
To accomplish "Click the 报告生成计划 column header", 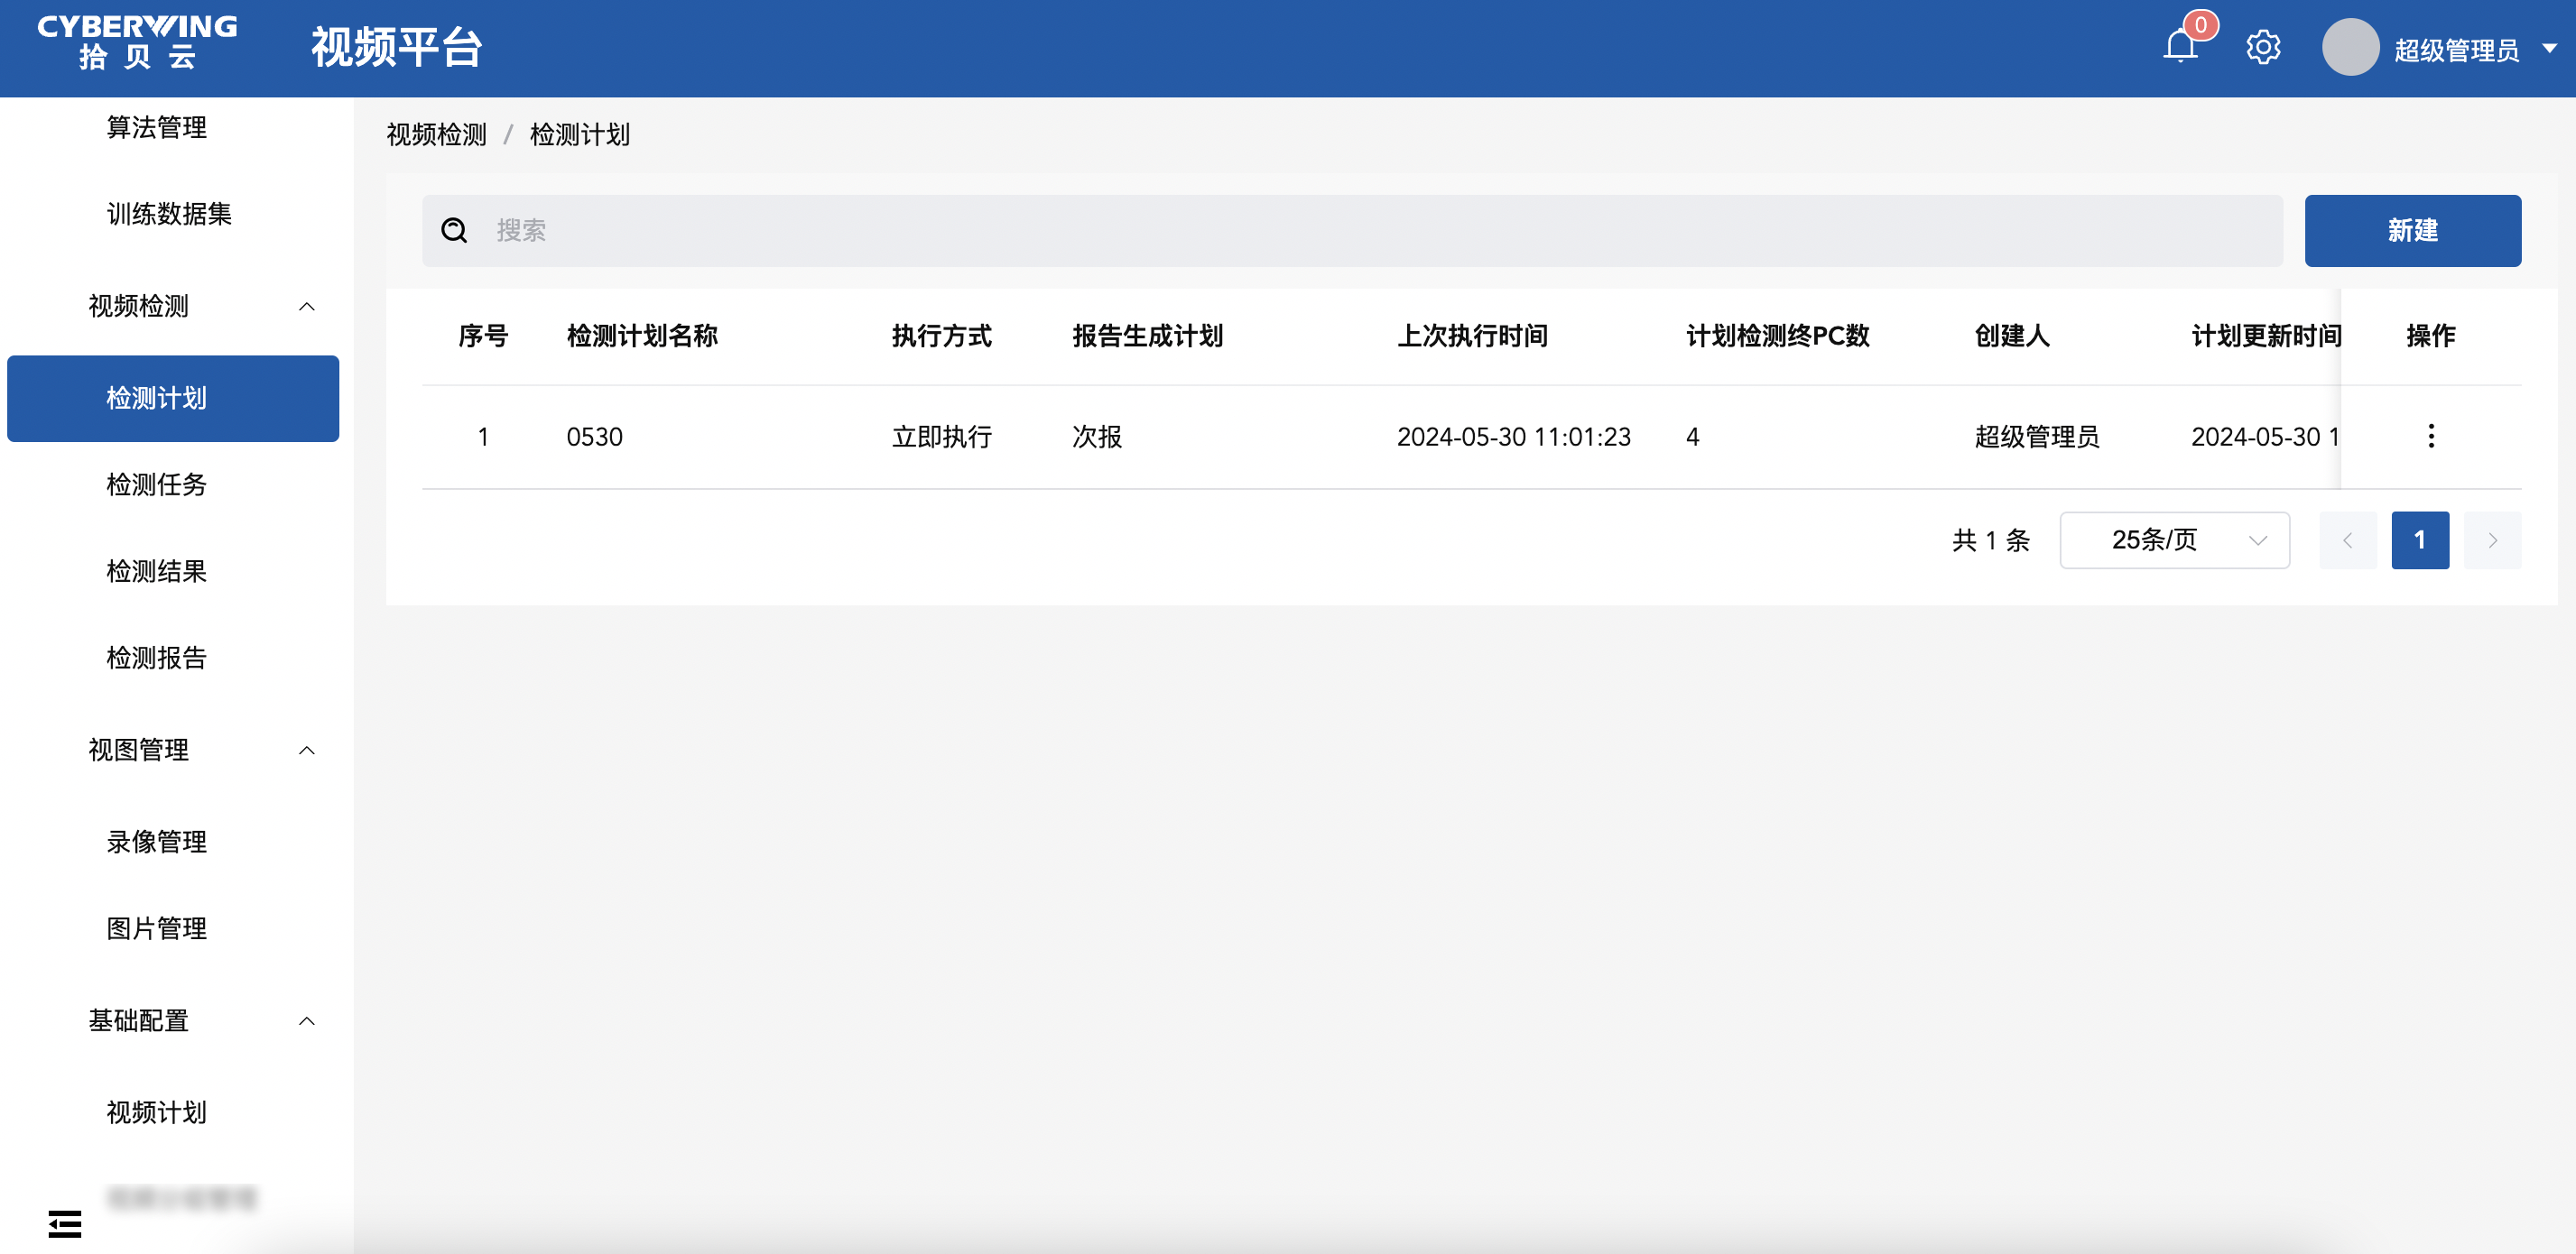I will tap(1147, 336).
